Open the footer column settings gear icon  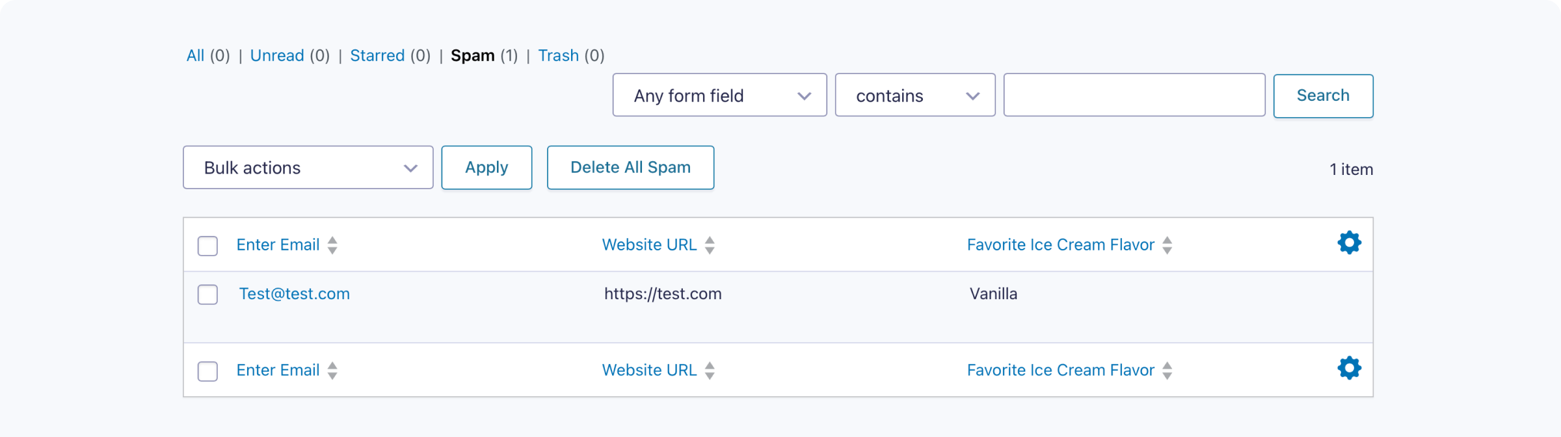(x=1349, y=368)
